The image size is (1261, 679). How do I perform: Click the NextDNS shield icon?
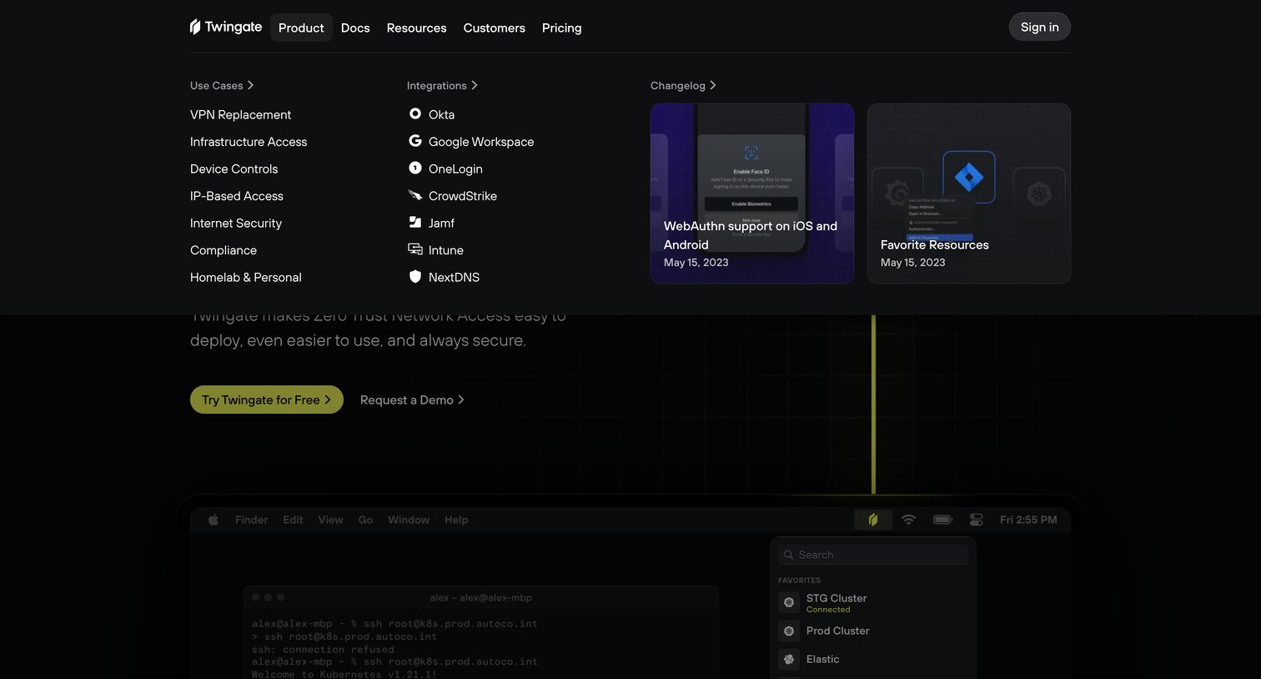coord(414,276)
